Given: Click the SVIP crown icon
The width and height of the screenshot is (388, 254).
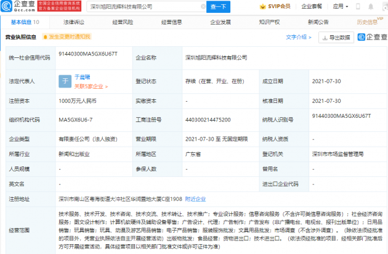Looking at the screenshot, I should pos(262,7).
